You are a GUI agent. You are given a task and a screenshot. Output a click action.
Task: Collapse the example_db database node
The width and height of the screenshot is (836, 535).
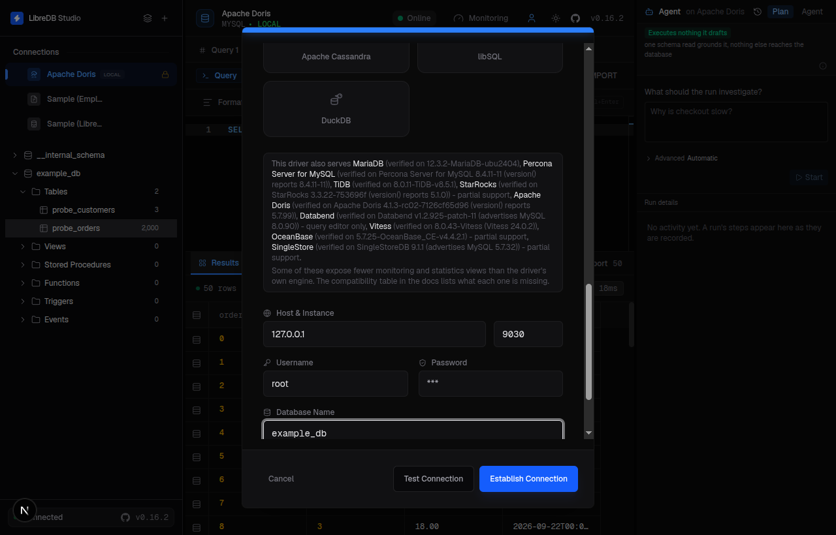15,174
